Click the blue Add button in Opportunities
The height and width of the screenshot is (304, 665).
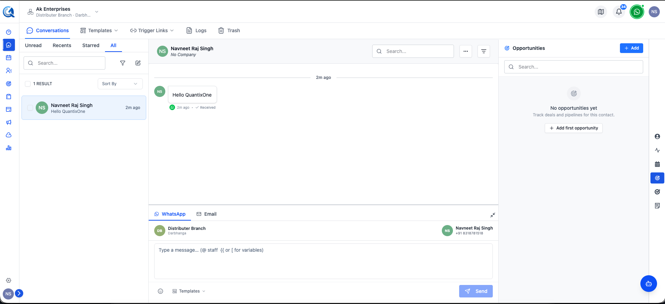(x=631, y=48)
